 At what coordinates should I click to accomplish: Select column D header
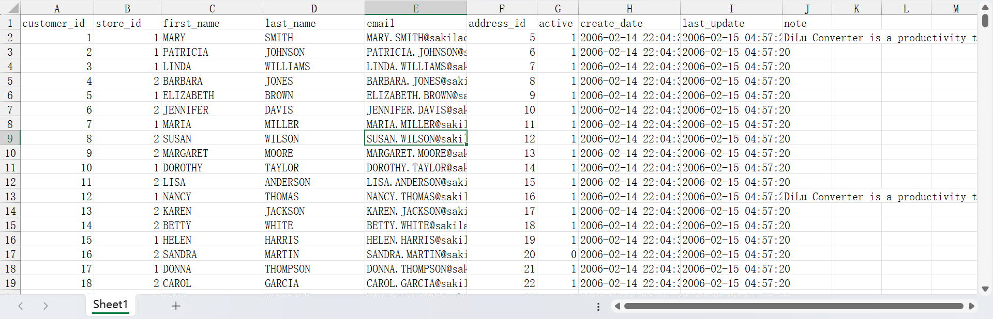(x=314, y=8)
